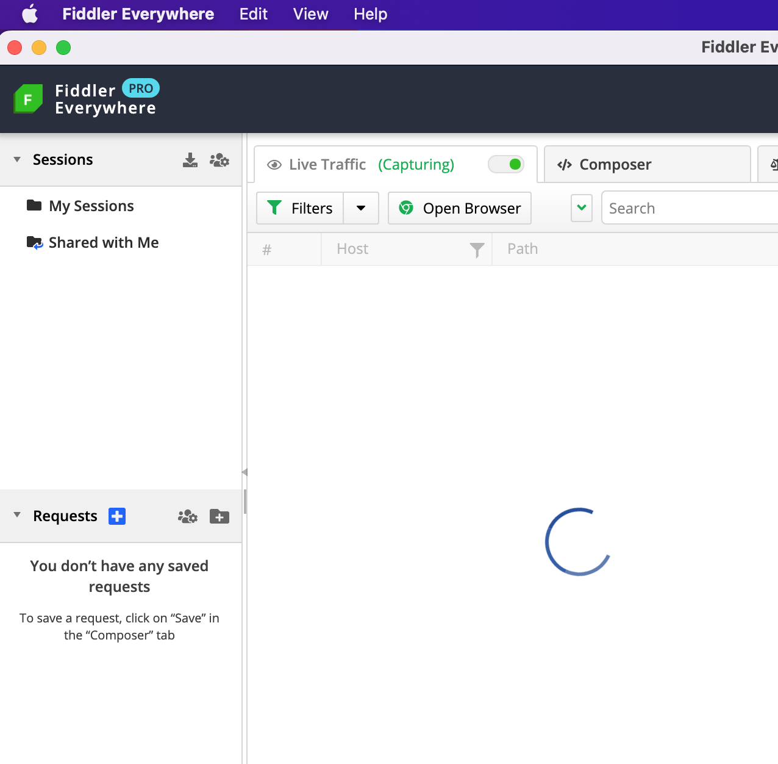Expand the green search options chevron
This screenshot has width=778, height=764.
click(582, 208)
